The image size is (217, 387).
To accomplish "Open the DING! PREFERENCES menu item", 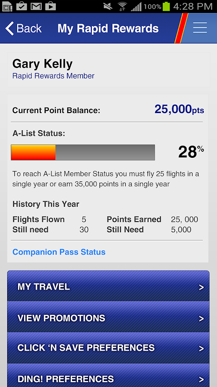I will pos(108,375).
